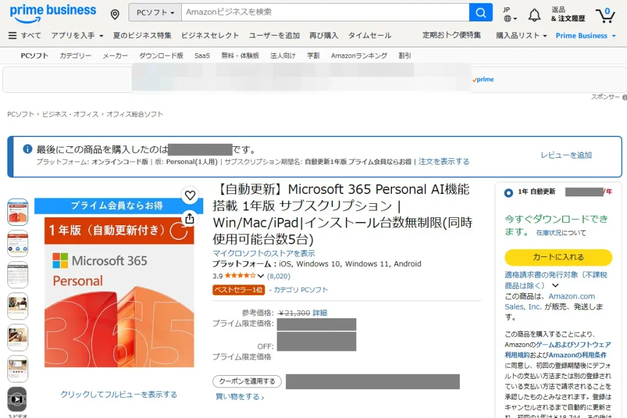Expand the 適格請求書の発行対象 chevron

[555, 285]
